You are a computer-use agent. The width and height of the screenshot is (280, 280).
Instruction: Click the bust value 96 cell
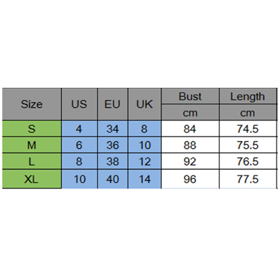[x=190, y=180]
